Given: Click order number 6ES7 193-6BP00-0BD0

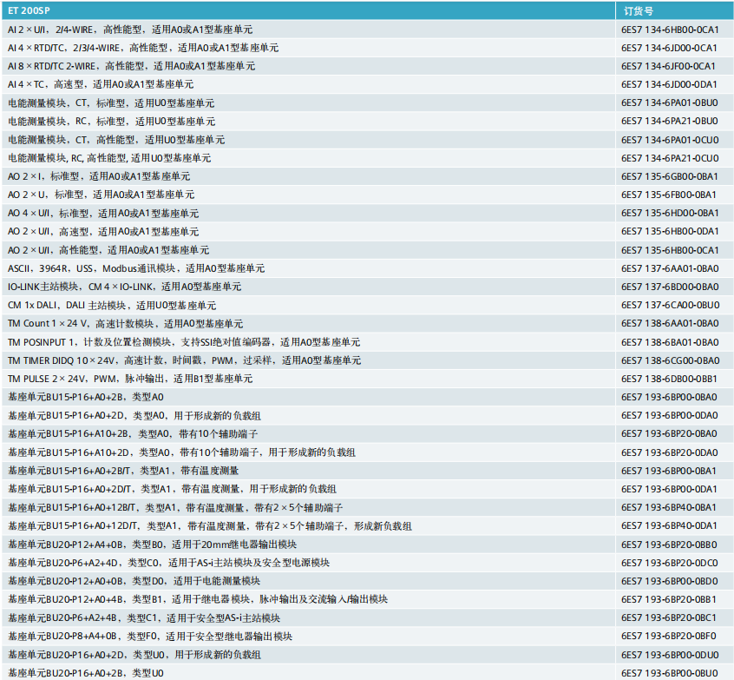Looking at the screenshot, I should (670, 581).
